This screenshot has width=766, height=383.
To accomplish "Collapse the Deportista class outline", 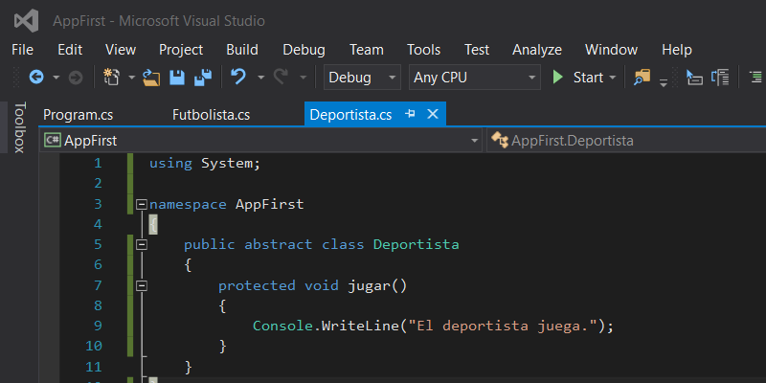I will pyautogui.click(x=142, y=244).
